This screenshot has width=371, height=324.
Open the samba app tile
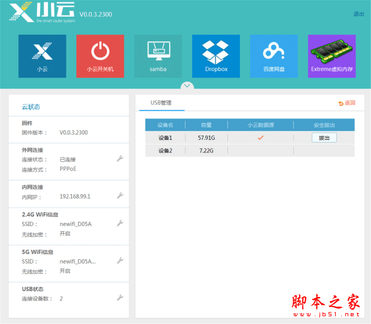coord(158,56)
